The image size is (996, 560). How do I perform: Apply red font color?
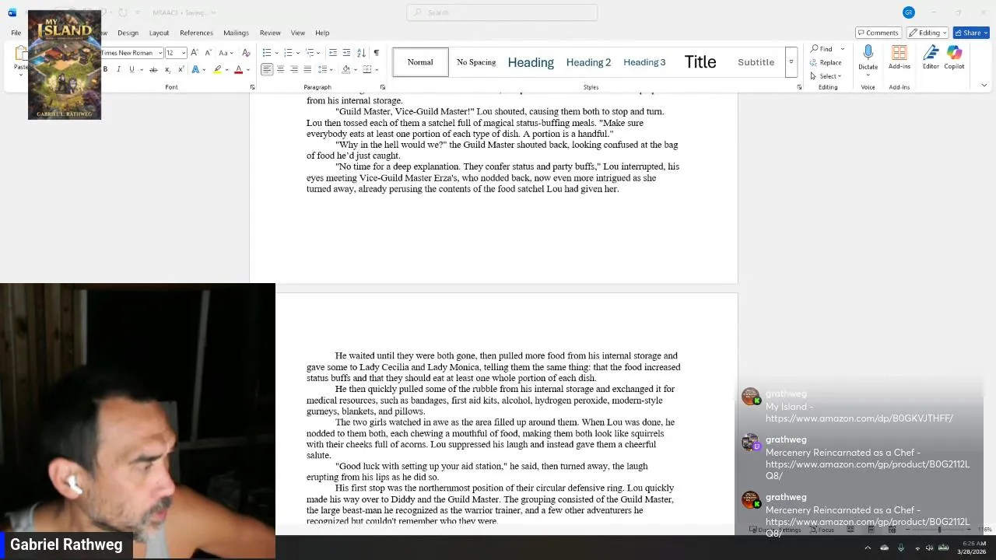click(x=239, y=69)
